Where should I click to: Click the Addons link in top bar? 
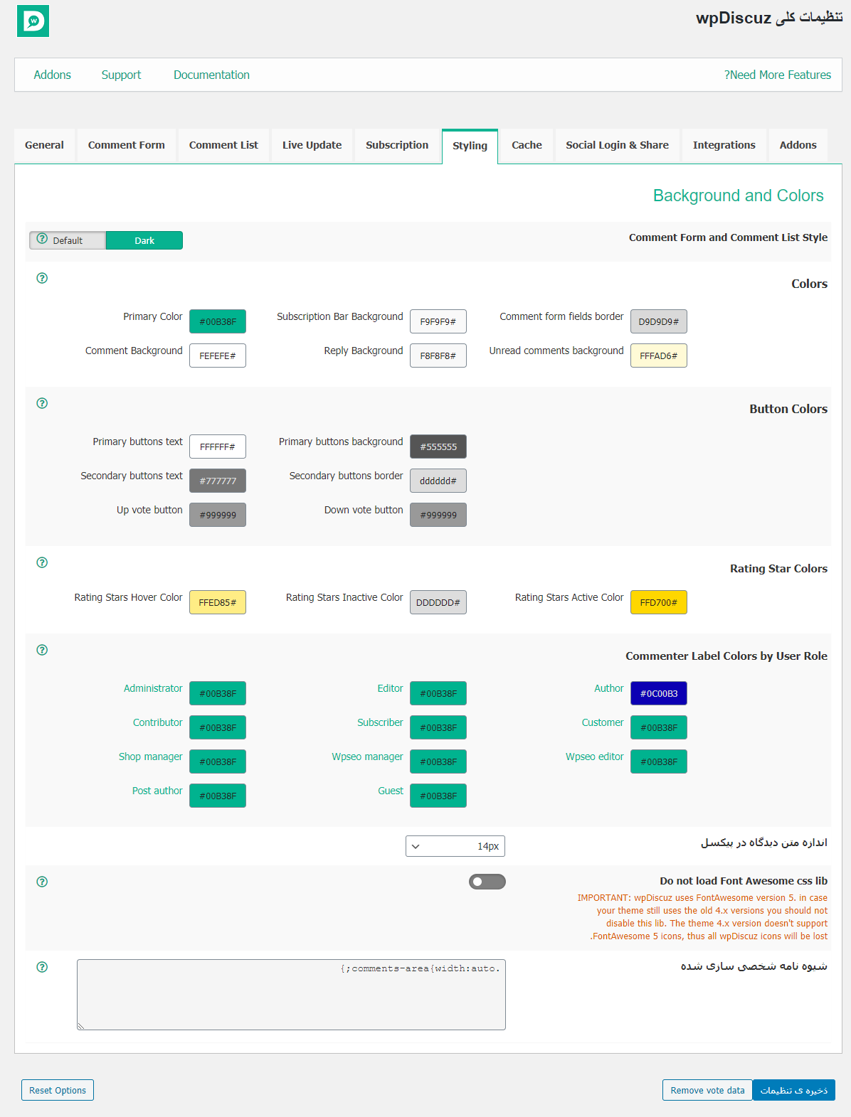point(53,75)
